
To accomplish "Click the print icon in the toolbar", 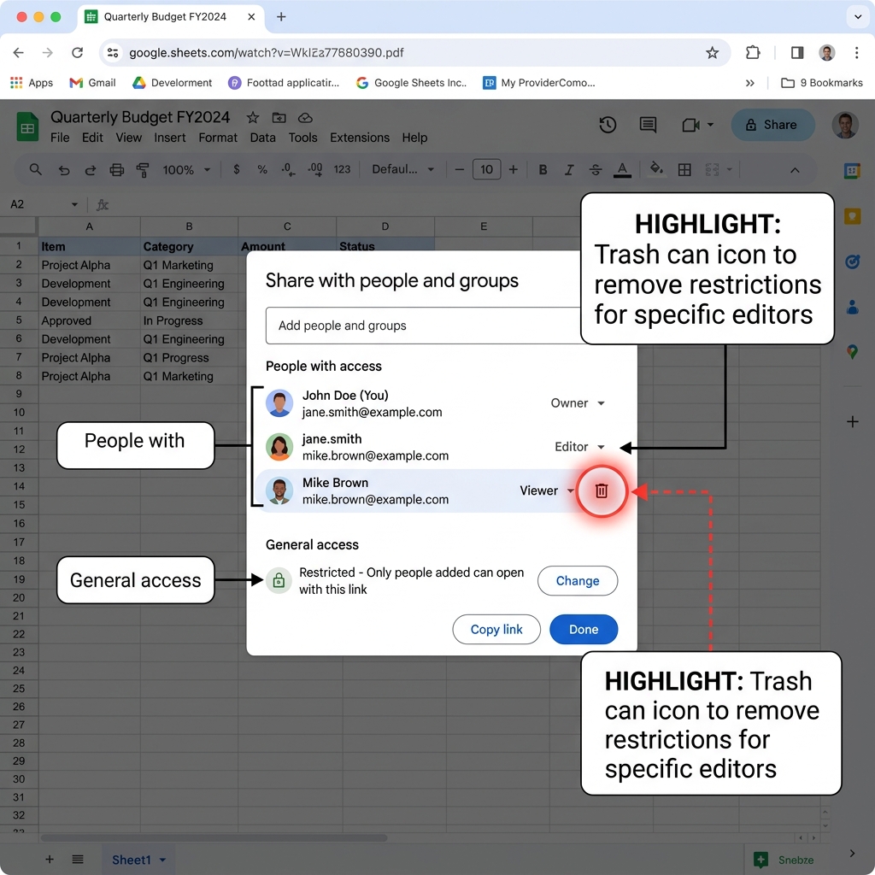I will [x=116, y=170].
